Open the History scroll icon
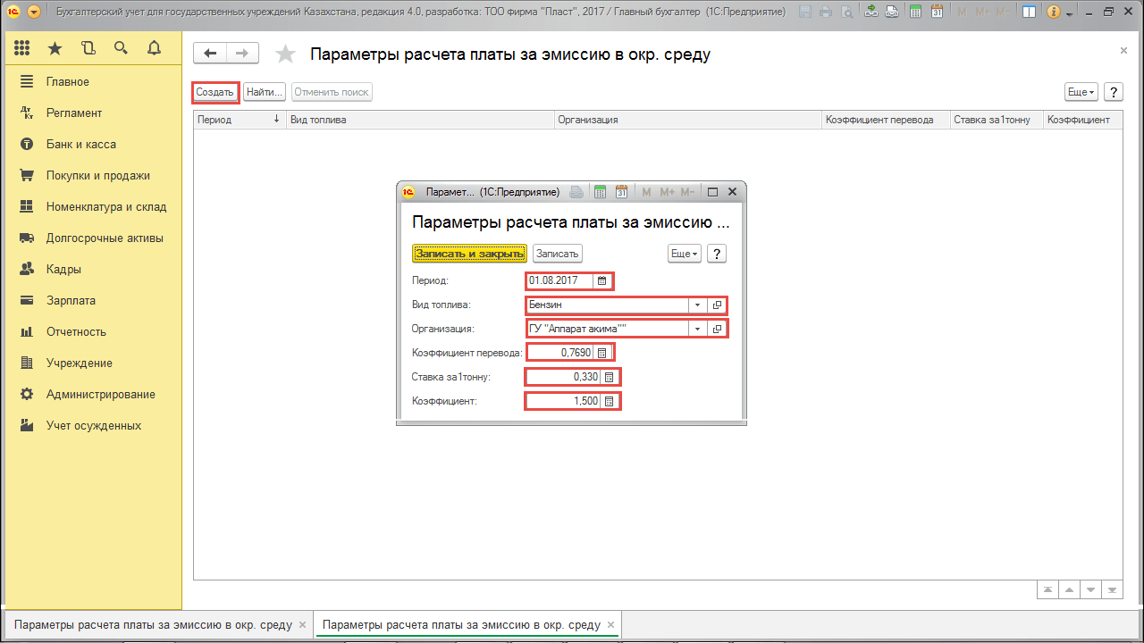 point(88,48)
